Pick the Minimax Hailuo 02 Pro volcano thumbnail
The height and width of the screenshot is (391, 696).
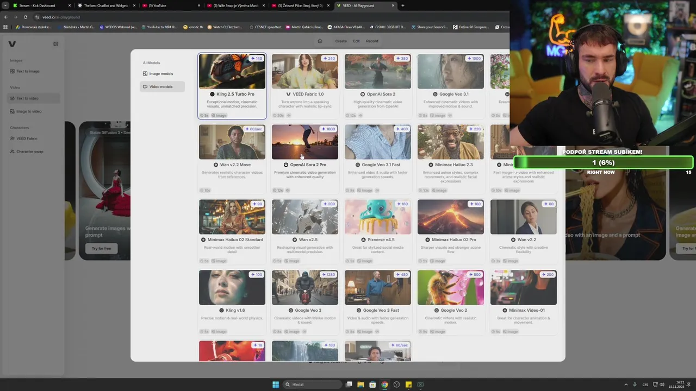click(451, 217)
